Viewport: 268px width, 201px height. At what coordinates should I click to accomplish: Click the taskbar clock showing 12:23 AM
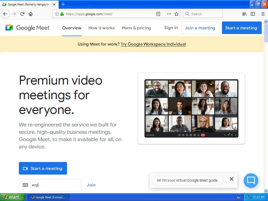coord(258,197)
